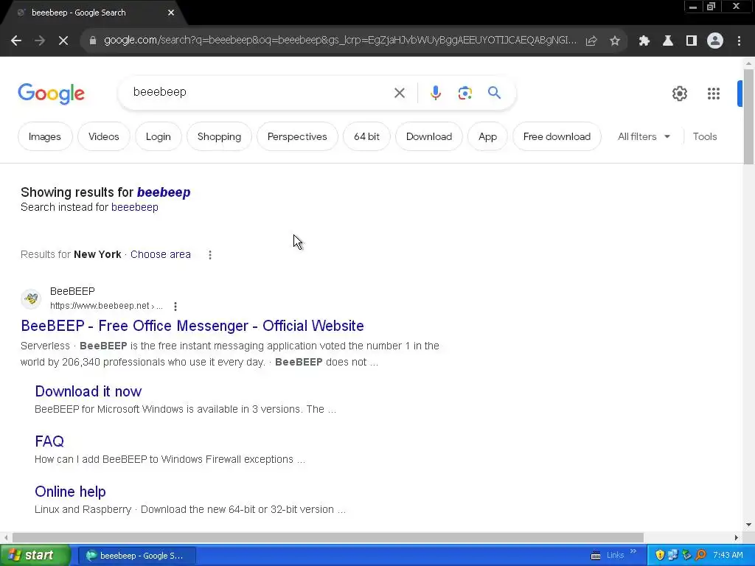
Task: Click the beeebeep taskbar window button
Action: coord(136,556)
